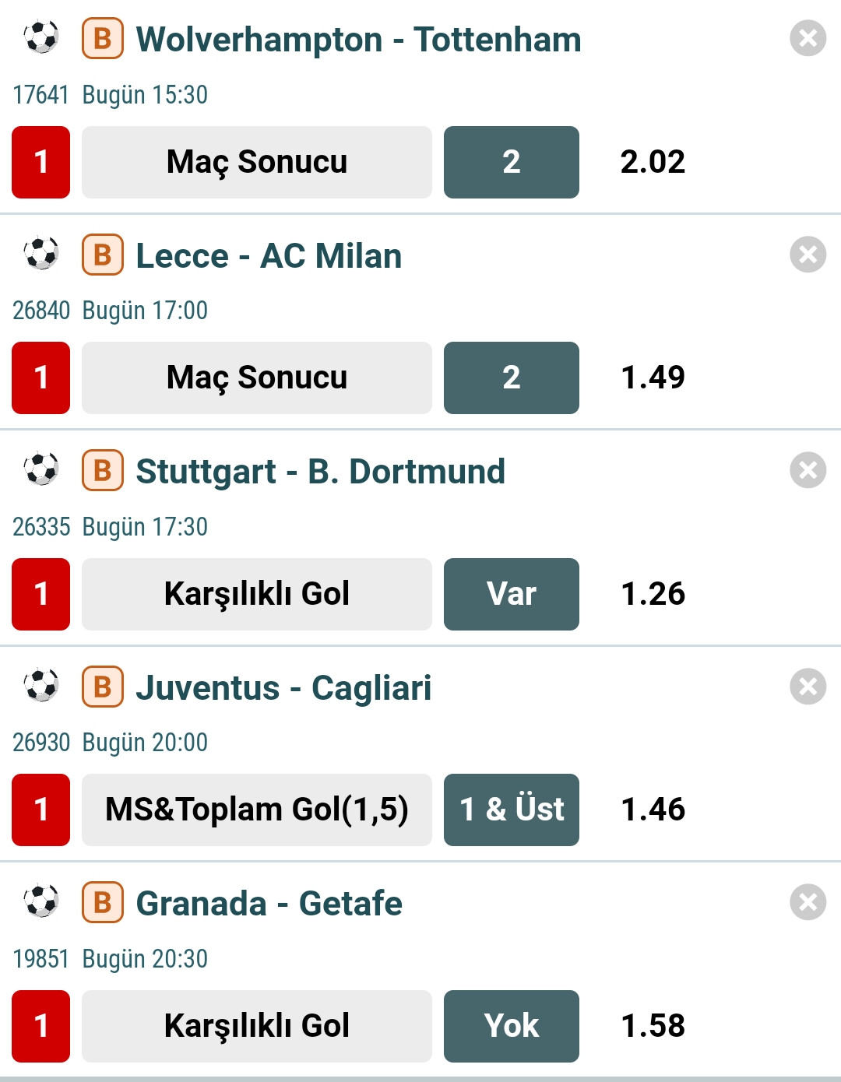The width and height of the screenshot is (841, 1082).
Task: Toggle the red 1 box for Lecce match
Action: point(40,378)
